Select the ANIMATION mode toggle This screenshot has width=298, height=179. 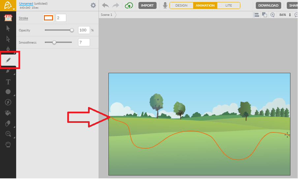click(x=205, y=6)
